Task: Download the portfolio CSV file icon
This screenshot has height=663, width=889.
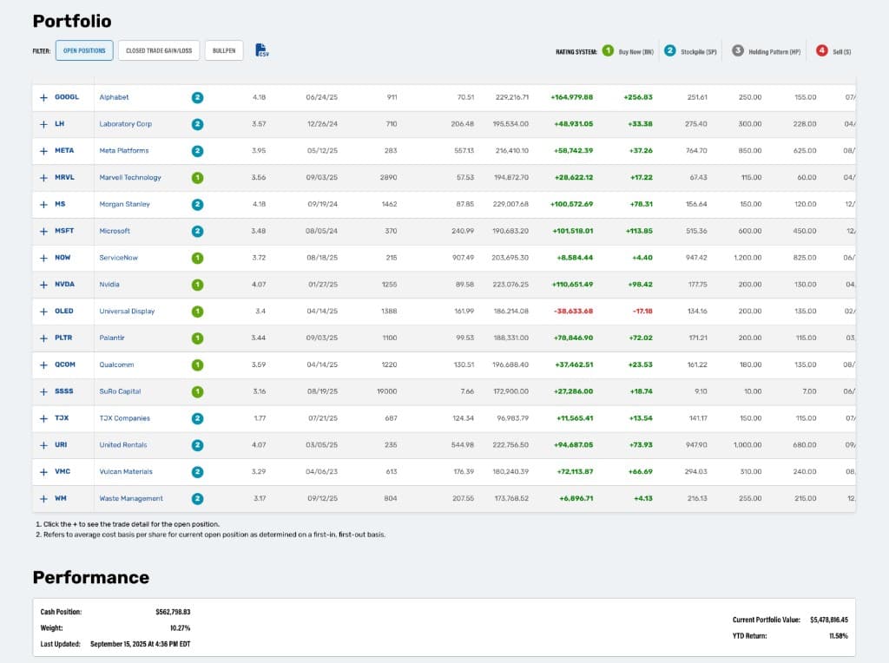Action: pos(261,50)
